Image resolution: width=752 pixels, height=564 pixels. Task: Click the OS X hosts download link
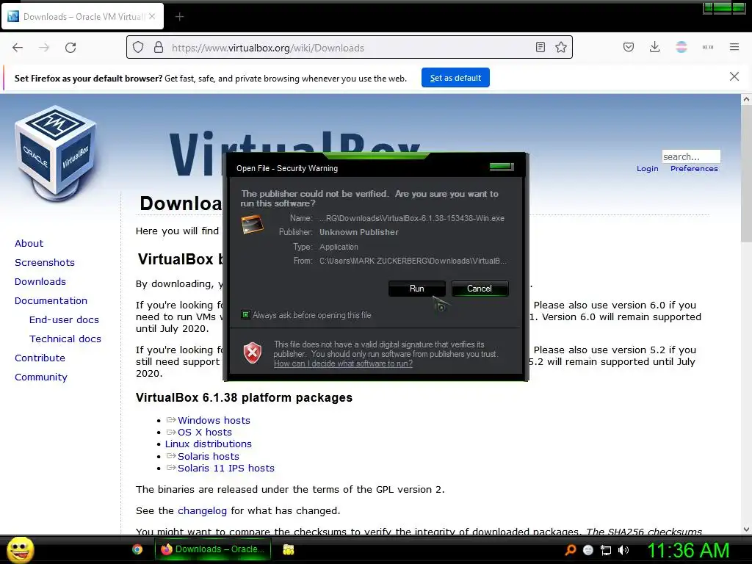[205, 432]
